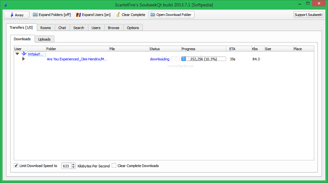Sort by Folder column header
This screenshot has height=183, width=328.
[x=78, y=49]
